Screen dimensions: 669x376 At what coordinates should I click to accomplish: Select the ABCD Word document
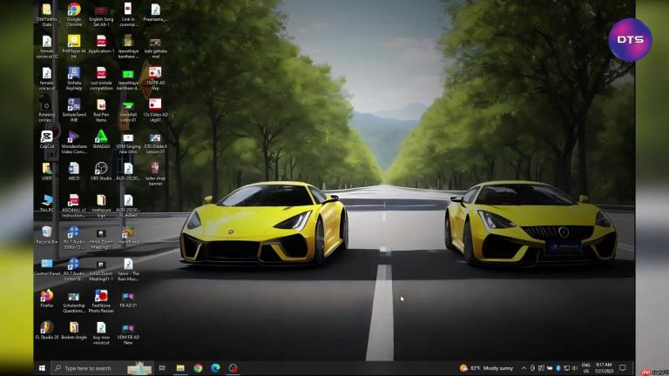pos(74,171)
